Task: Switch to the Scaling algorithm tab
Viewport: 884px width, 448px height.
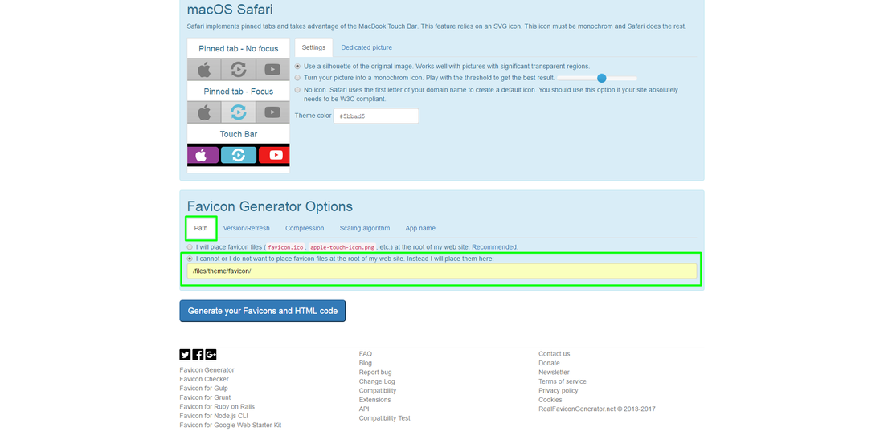Action: (x=365, y=228)
